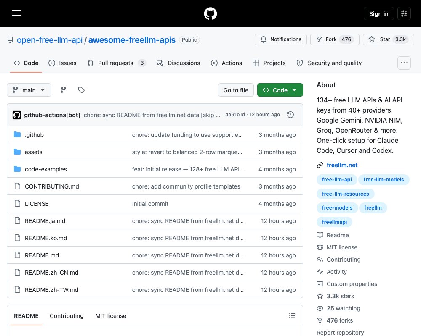Open the README.md file
Image resolution: width=421 pixels, height=336 pixels.
click(x=42, y=255)
